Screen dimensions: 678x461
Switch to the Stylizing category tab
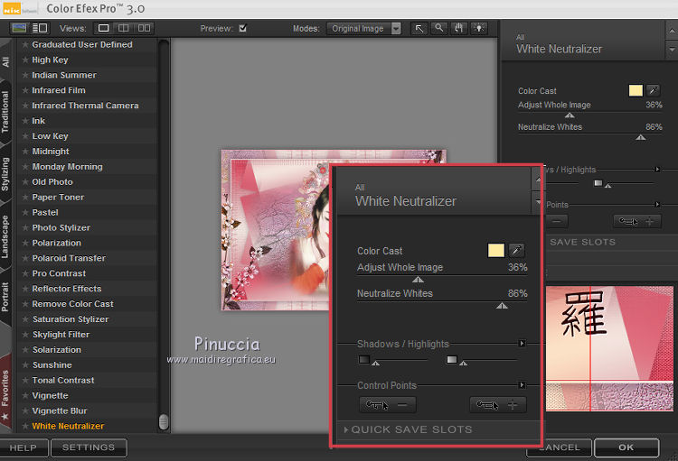point(5,174)
